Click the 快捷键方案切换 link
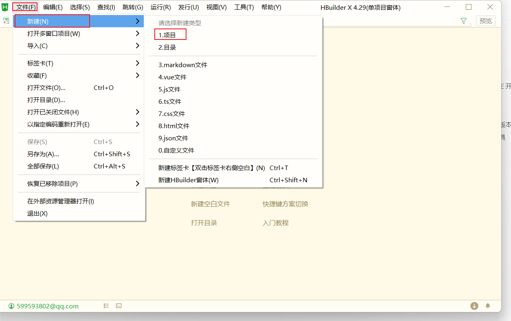The image size is (511, 321). pos(285,204)
